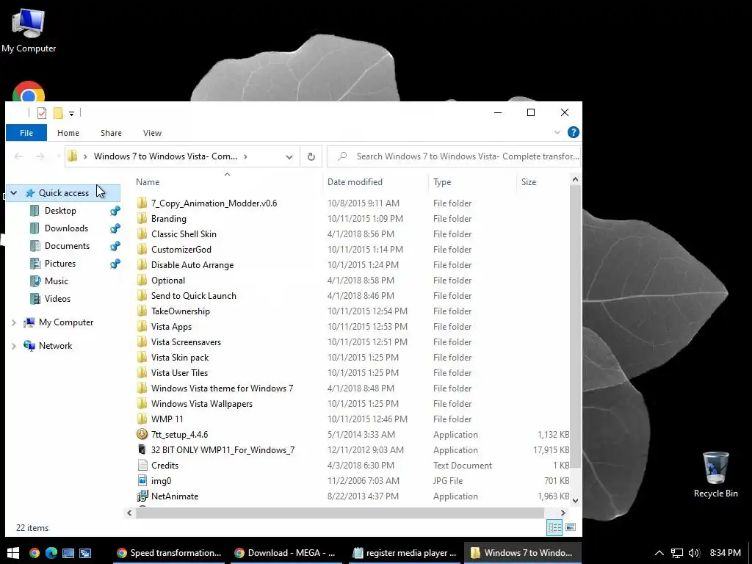The width and height of the screenshot is (752, 564).
Task: Sort files by Type column header
Action: pos(441,182)
